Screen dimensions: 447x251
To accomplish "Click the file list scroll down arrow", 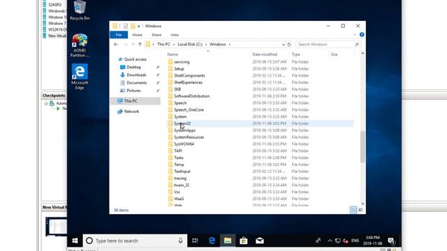I will coord(362,204).
